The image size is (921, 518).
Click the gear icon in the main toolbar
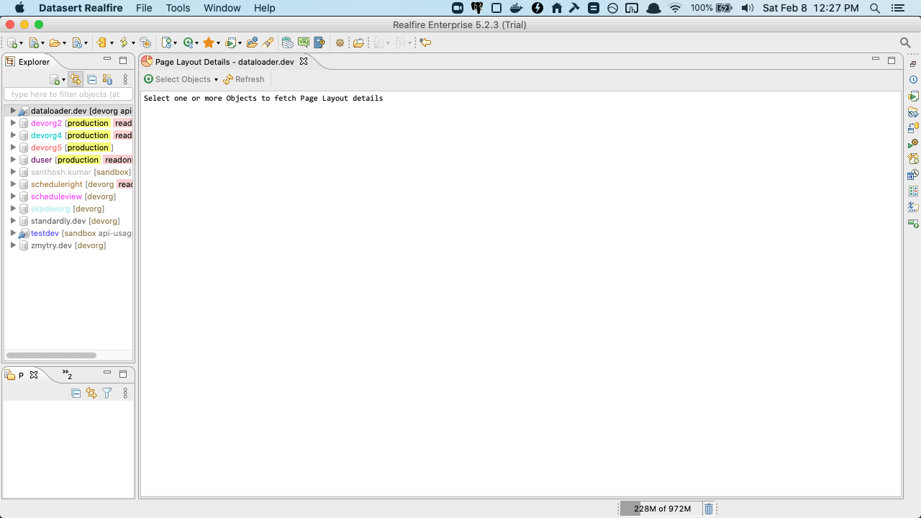click(x=340, y=42)
